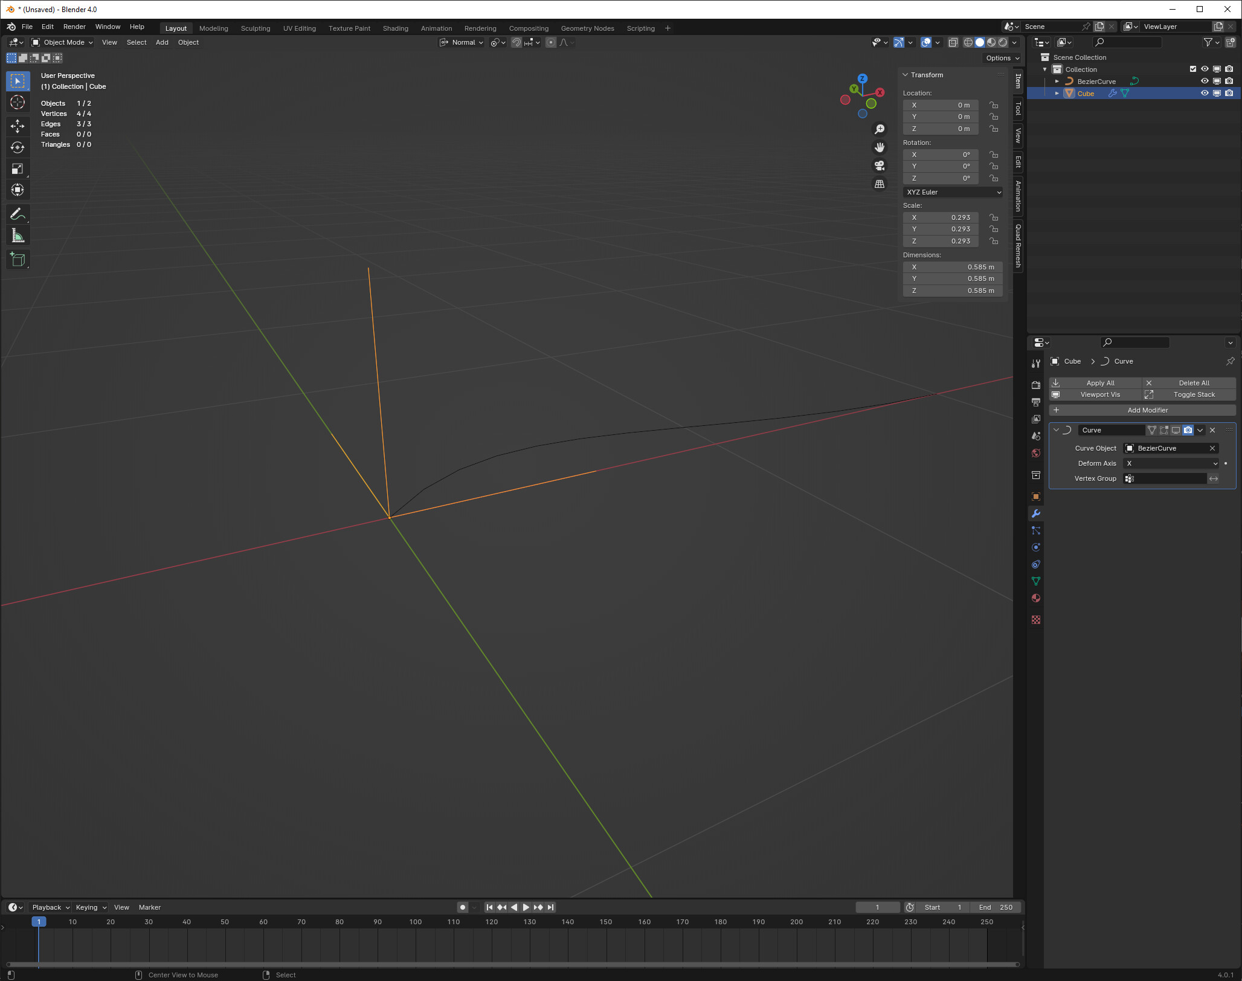The width and height of the screenshot is (1242, 981).
Task: Click the Delete All modifiers button
Action: [1189, 383]
